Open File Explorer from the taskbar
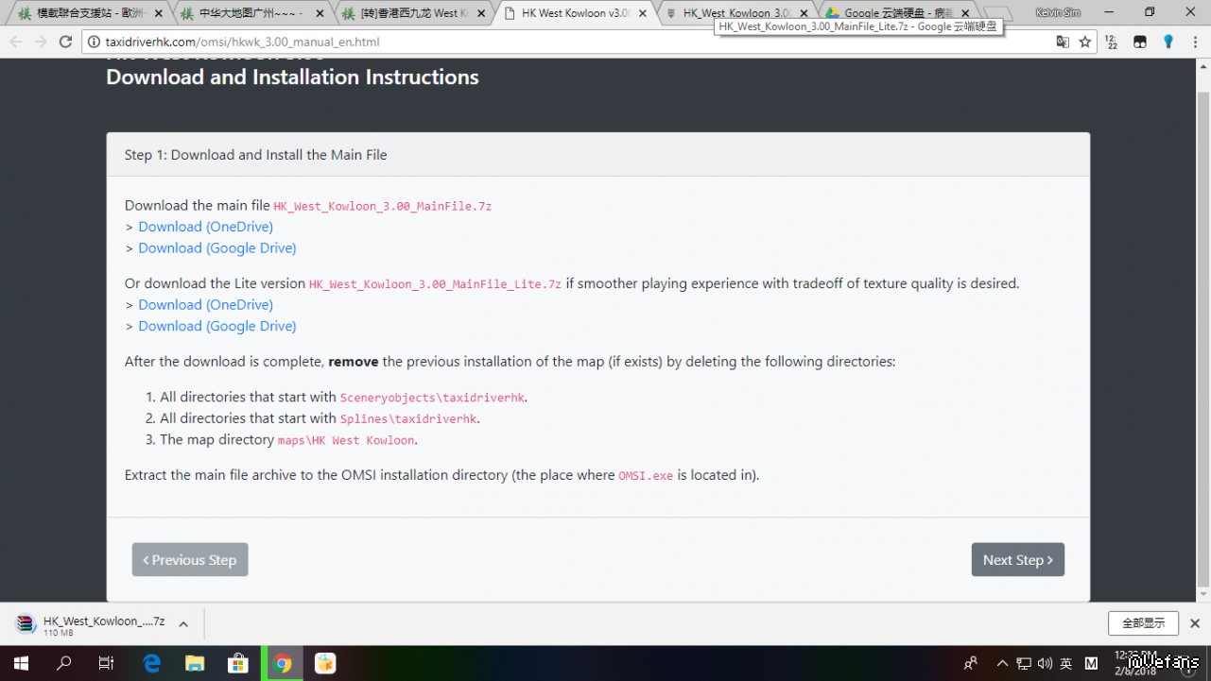This screenshot has height=681, width=1211. coord(195,663)
